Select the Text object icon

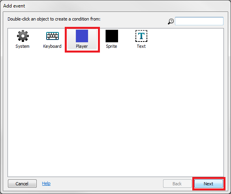pyautogui.click(x=141, y=36)
